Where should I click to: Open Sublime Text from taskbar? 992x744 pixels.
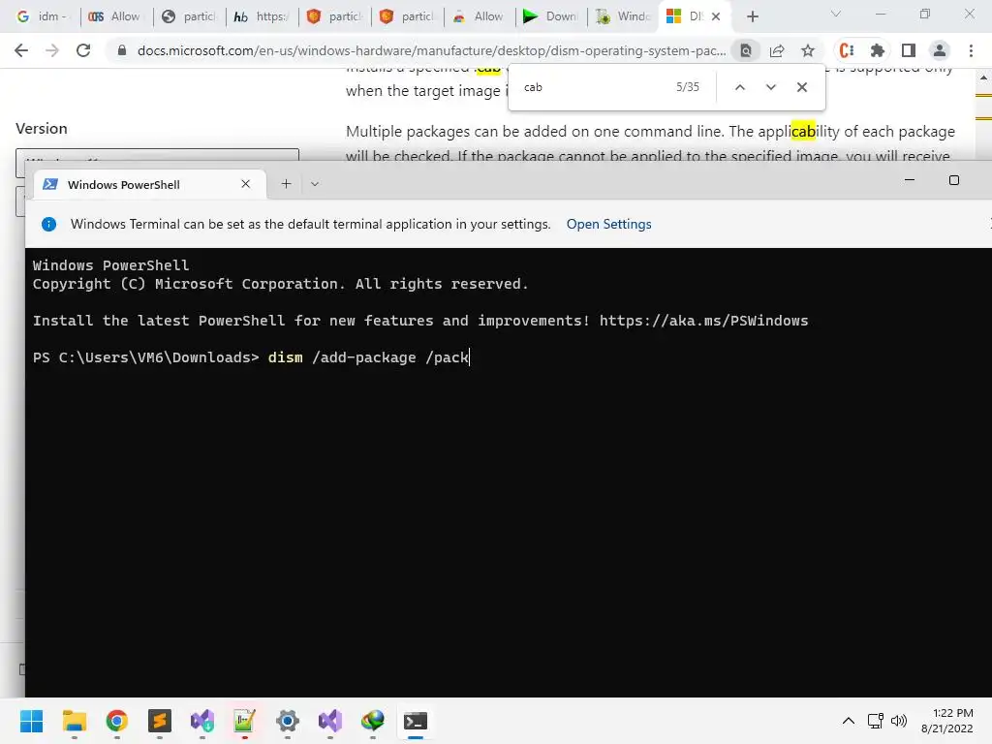pos(160,721)
